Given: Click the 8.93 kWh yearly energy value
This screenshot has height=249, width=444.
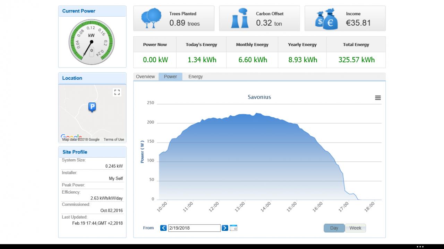Looking at the screenshot, I should pyautogui.click(x=303, y=60).
